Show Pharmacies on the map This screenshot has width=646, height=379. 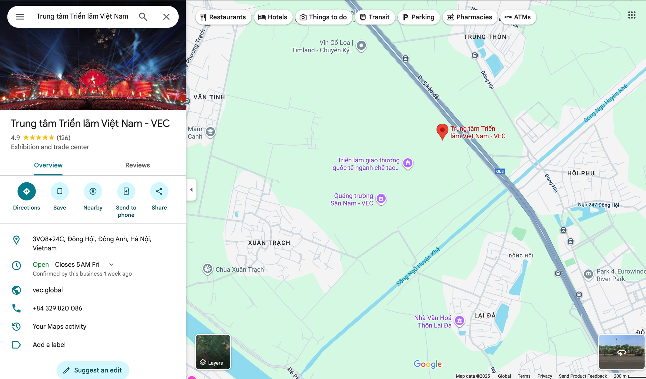[470, 17]
